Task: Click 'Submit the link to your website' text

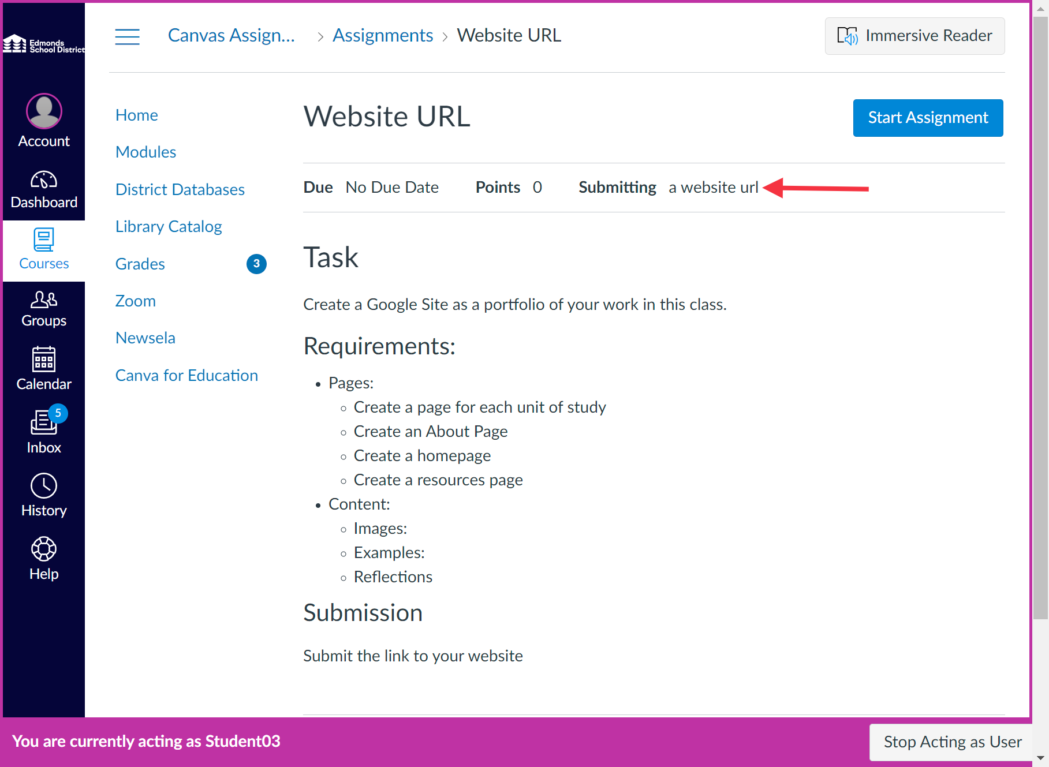Action: click(x=413, y=656)
